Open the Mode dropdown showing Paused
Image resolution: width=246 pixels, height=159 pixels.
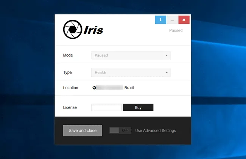click(131, 55)
